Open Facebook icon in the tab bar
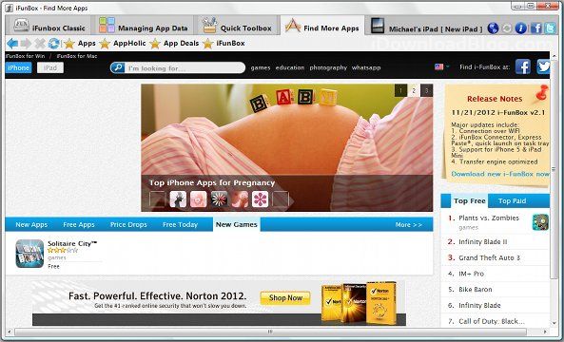 click(x=536, y=28)
